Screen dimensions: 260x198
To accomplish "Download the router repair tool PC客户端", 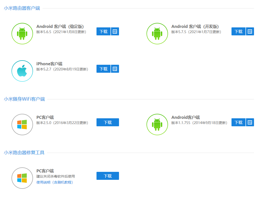I will pyautogui.click(x=107, y=176).
